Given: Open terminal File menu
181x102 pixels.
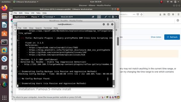Looking at the screenshot, I should [x=20, y=28].
